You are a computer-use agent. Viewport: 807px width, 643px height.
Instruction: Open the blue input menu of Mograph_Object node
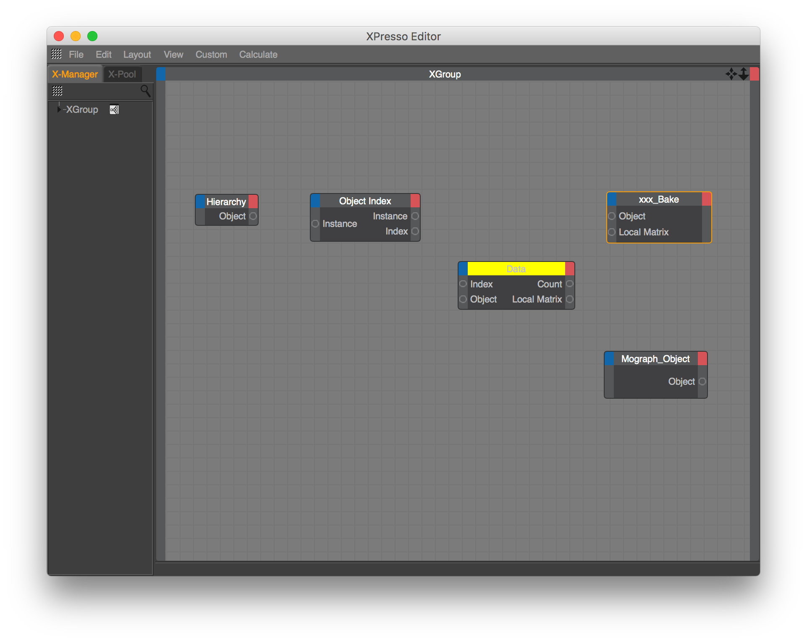coord(609,359)
